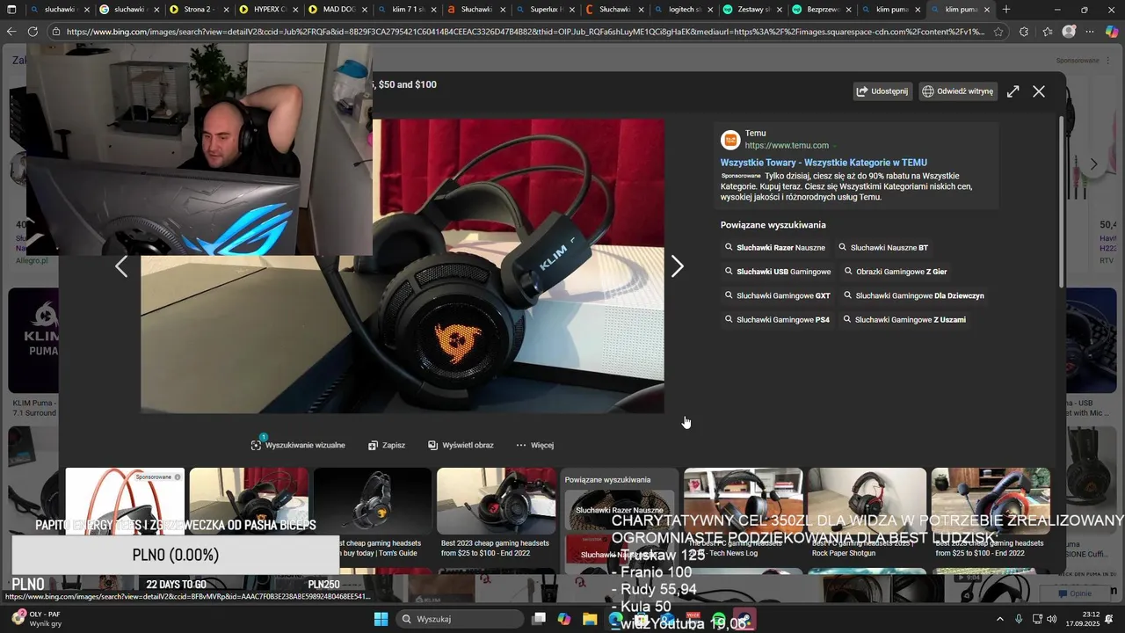
Task: Open the notification bell icon
Action: click(x=1109, y=619)
